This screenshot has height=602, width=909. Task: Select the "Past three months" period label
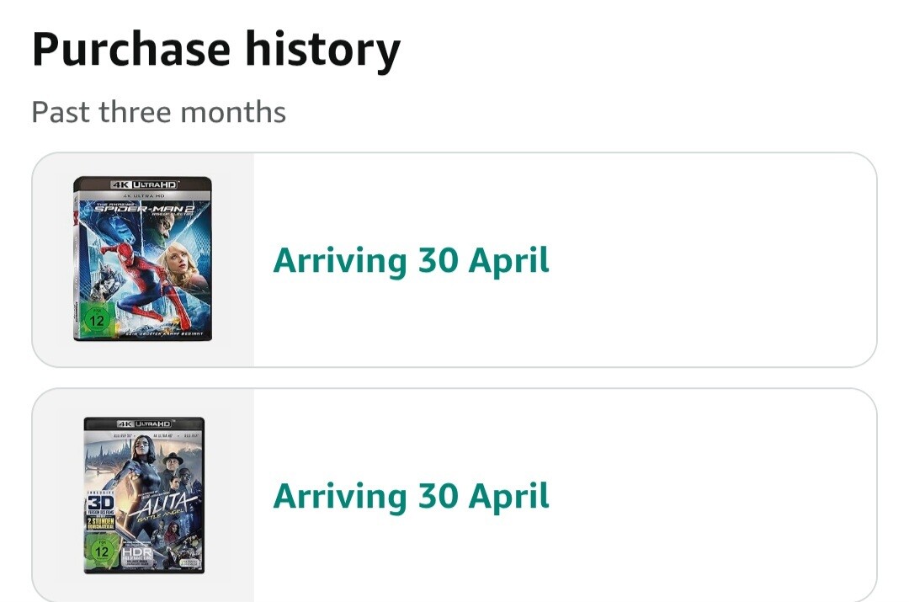click(158, 112)
